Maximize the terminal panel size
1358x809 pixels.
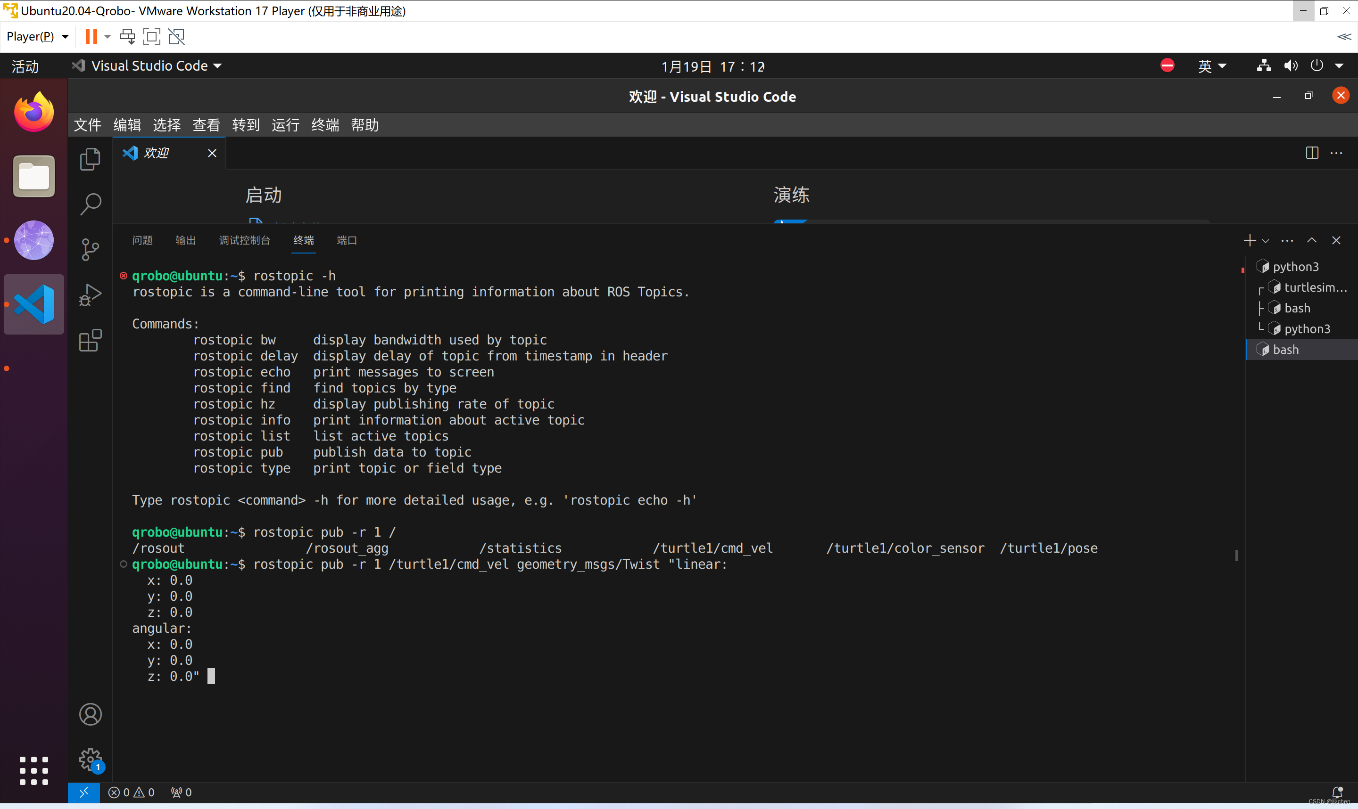(x=1312, y=240)
